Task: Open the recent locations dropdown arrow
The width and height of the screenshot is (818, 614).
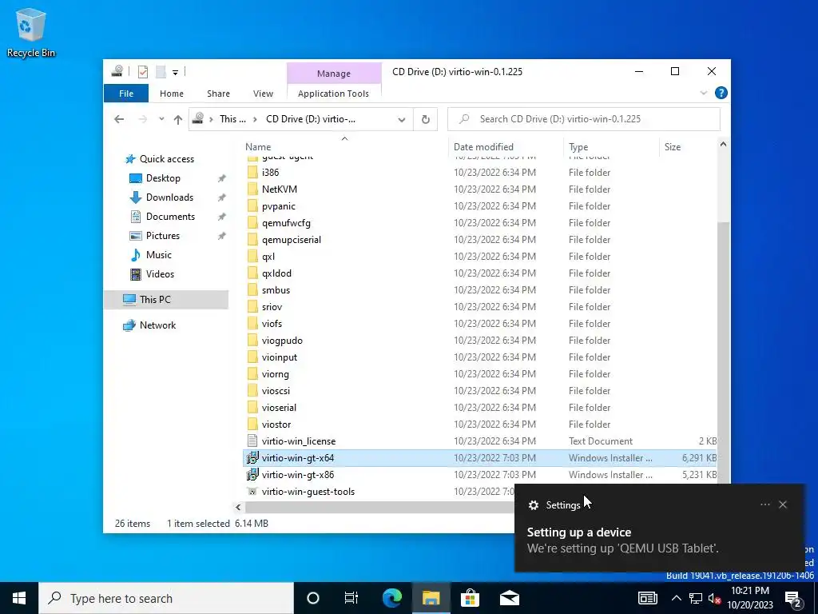Action: [x=161, y=119]
